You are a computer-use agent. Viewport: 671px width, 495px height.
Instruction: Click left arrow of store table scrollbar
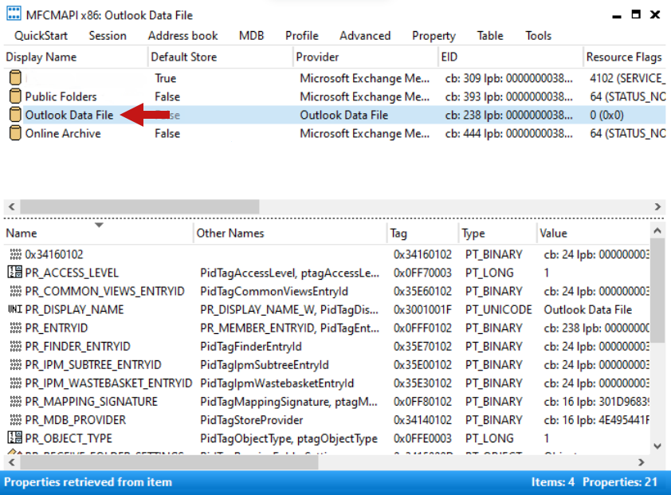point(11,206)
